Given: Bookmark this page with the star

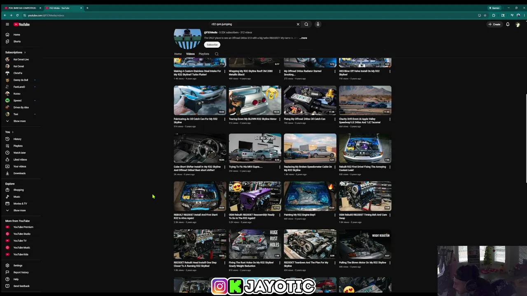Looking at the screenshot, I should point(485,15).
